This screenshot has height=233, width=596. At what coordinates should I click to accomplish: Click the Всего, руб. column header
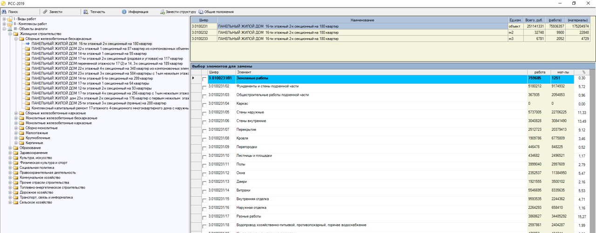click(x=534, y=20)
